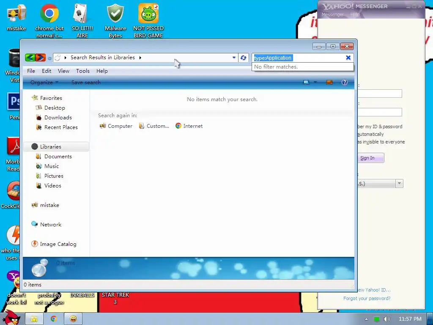Click the Malware Bytes desktop icon
This screenshot has width=433, height=325.
[x=115, y=20]
